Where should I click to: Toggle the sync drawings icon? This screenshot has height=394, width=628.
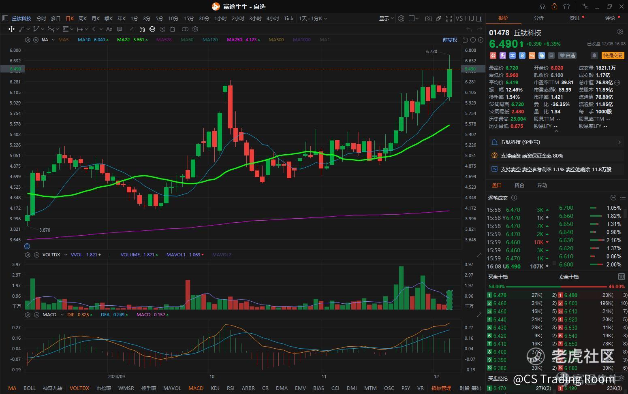[152, 29]
